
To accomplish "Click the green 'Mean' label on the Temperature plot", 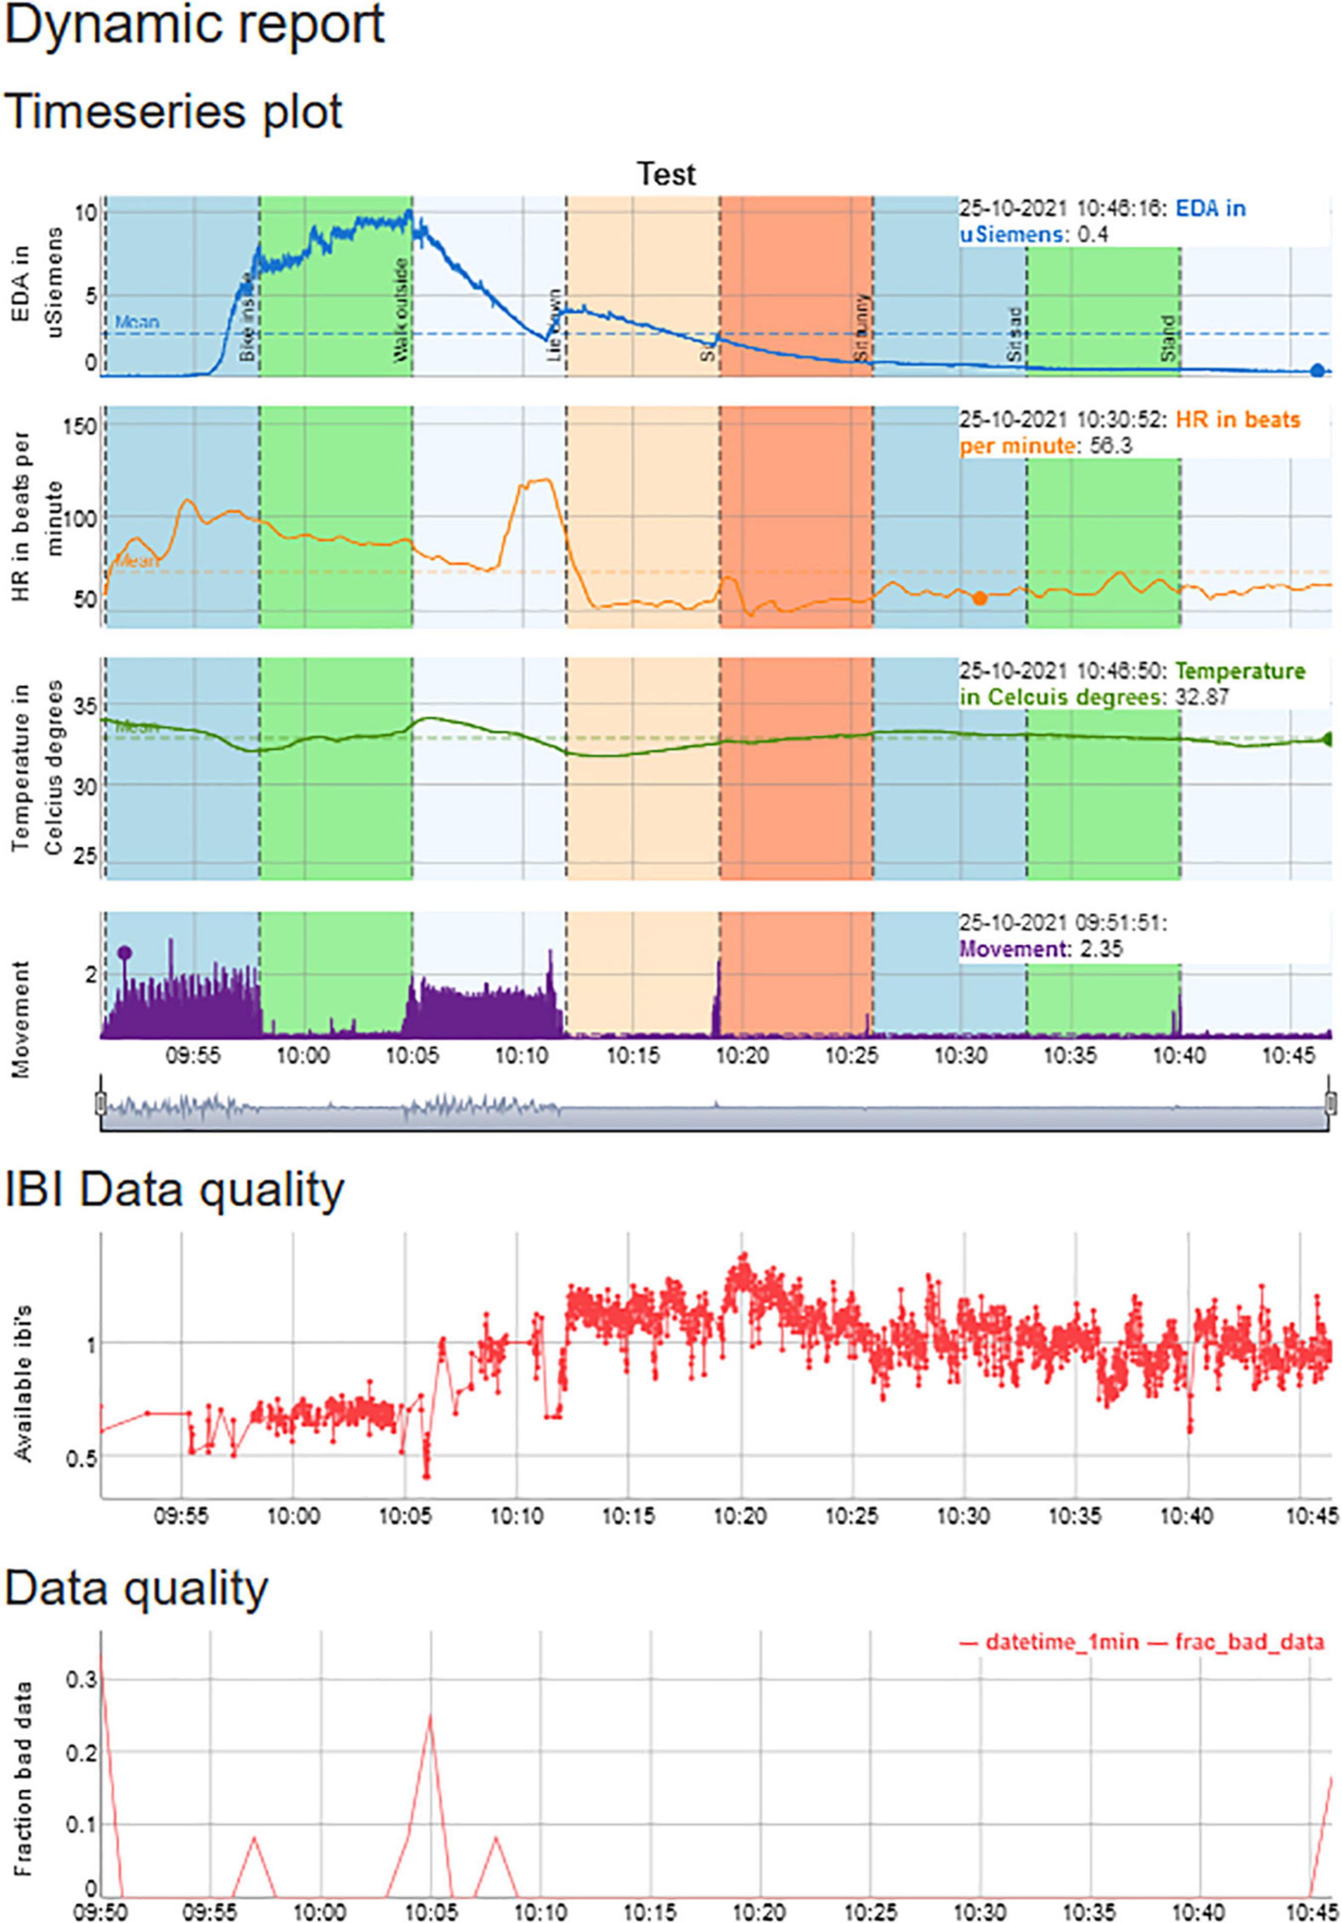I will click(137, 727).
